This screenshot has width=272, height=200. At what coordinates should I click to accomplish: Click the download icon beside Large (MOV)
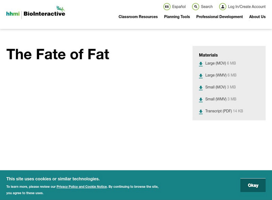click(x=201, y=64)
